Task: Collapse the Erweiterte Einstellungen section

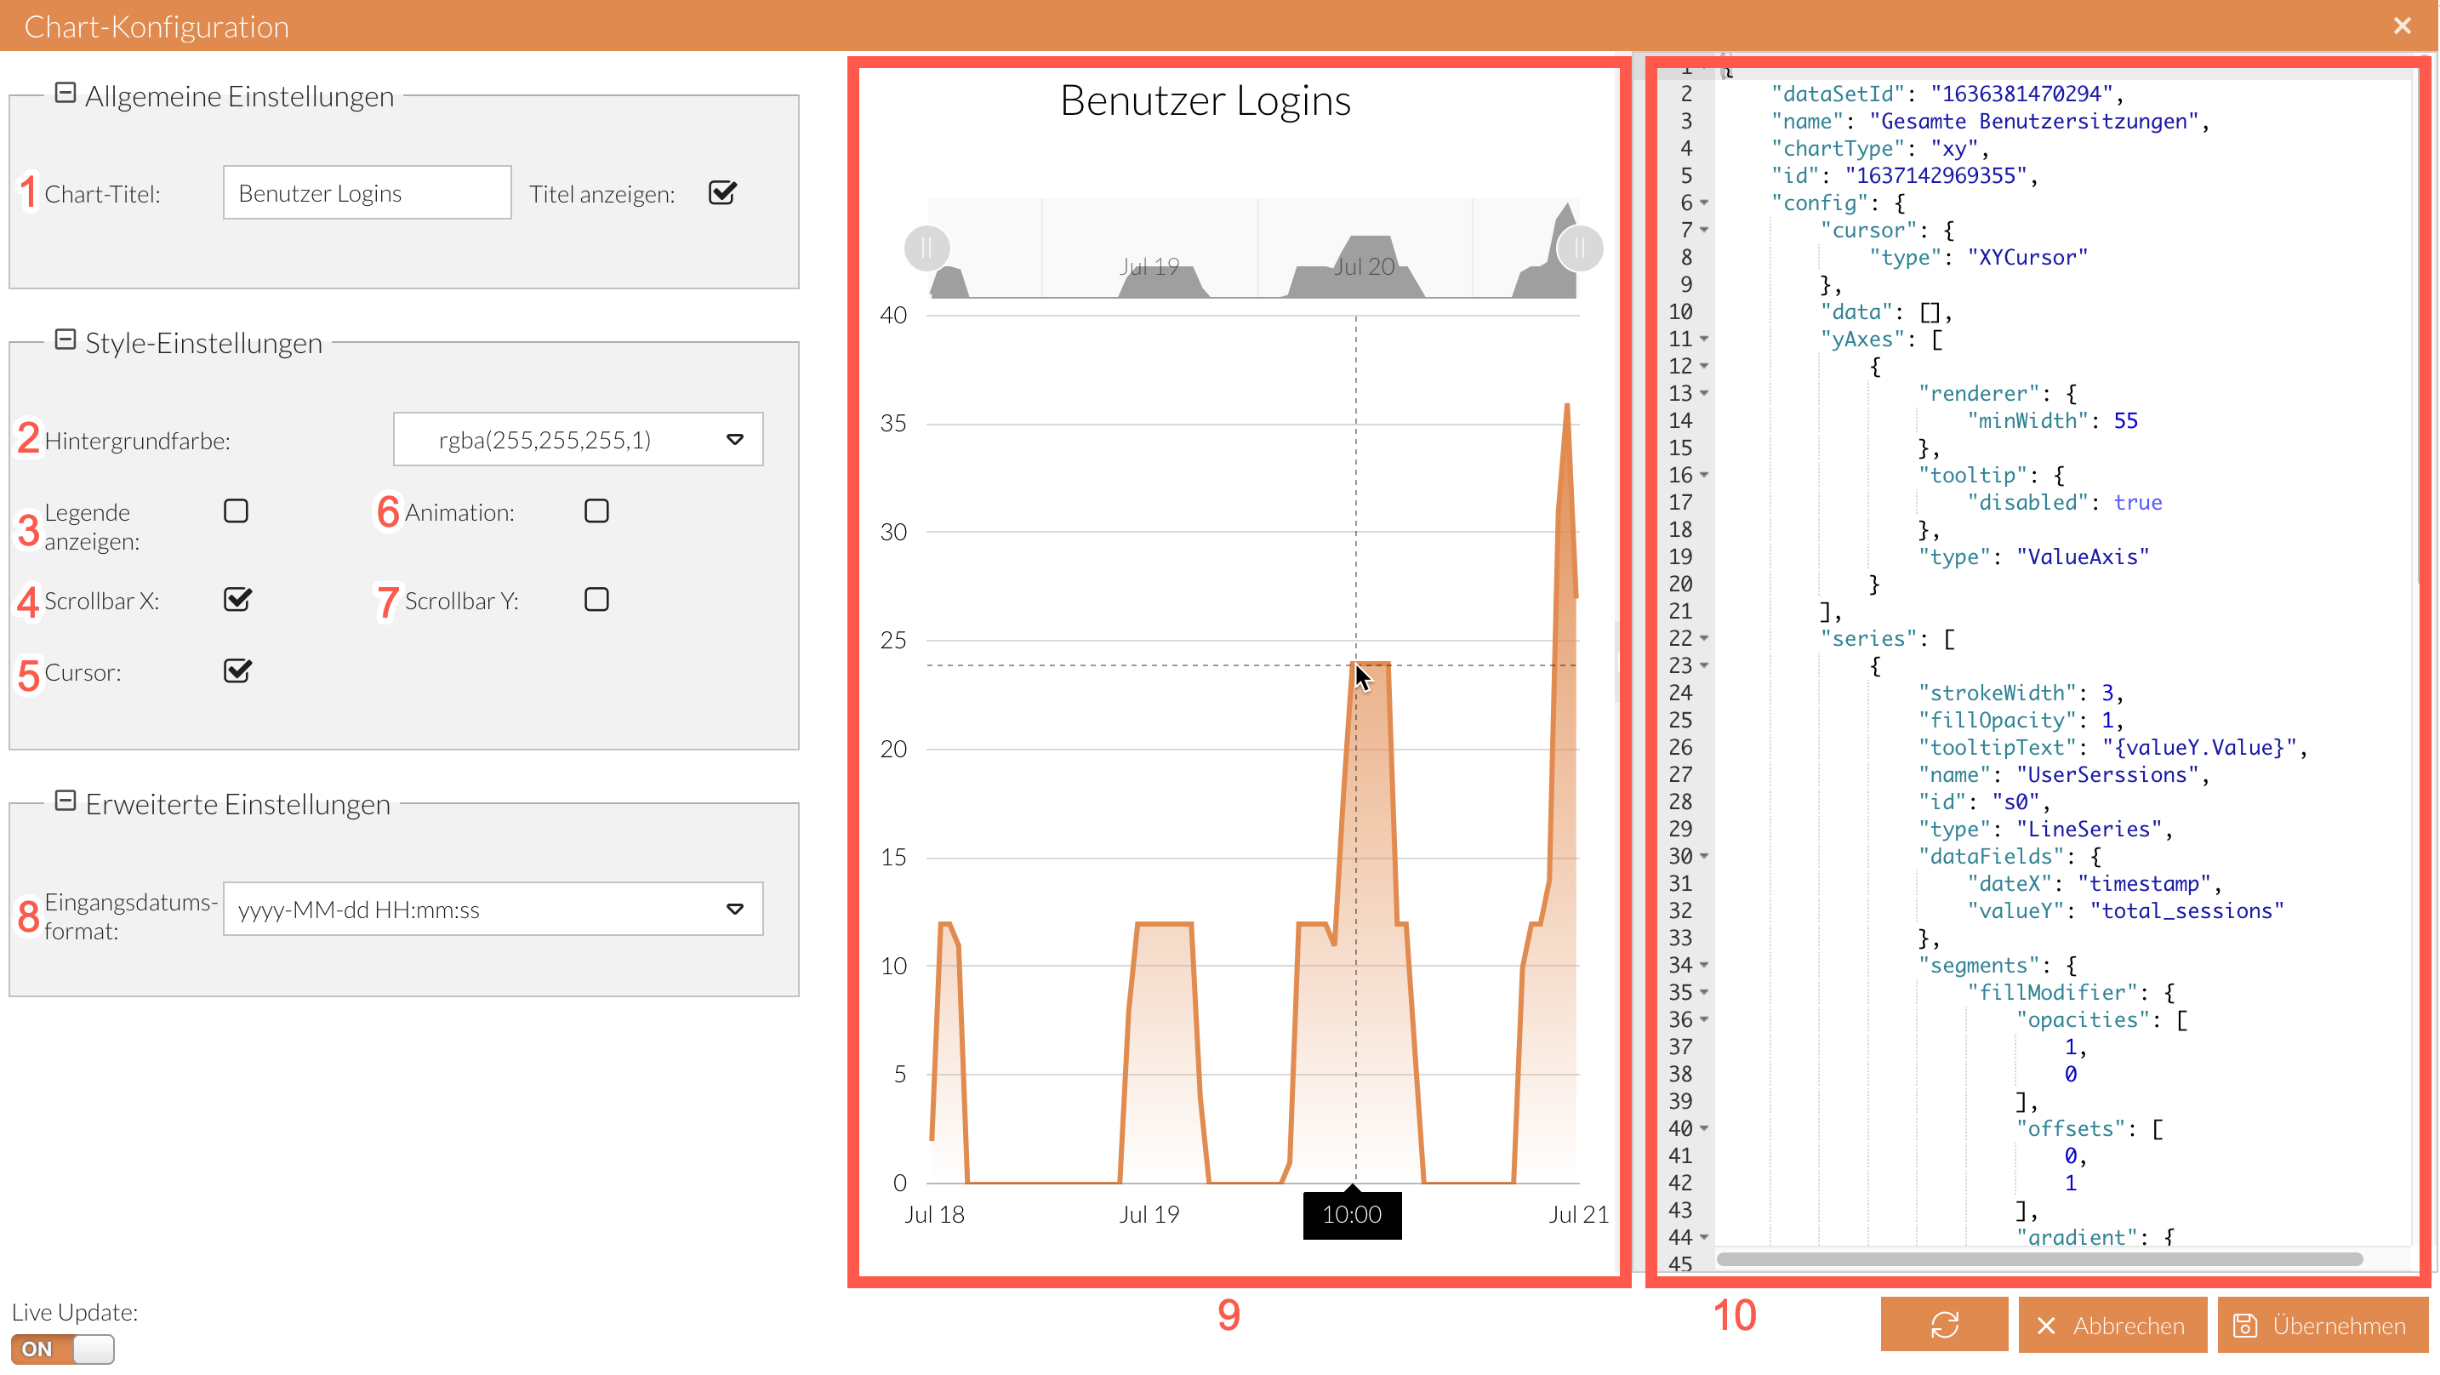Action: pyautogui.click(x=66, y=802)
